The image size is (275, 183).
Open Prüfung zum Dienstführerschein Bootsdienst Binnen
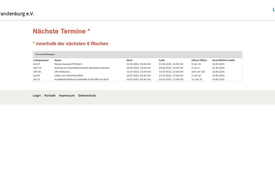(82, 68)
